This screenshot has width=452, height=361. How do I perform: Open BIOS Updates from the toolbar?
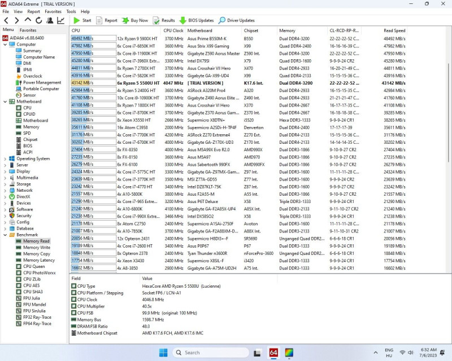click(x=197, y=20)
